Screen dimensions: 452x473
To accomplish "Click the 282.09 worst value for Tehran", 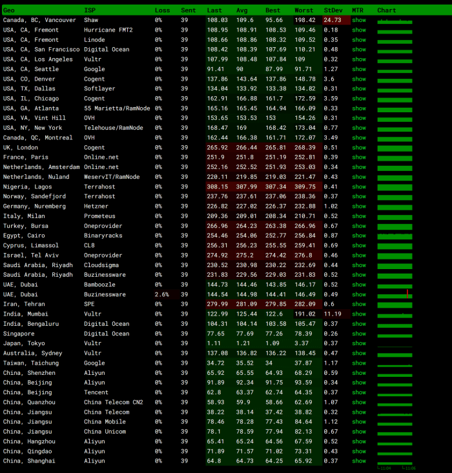I will [x=305, y=304].
